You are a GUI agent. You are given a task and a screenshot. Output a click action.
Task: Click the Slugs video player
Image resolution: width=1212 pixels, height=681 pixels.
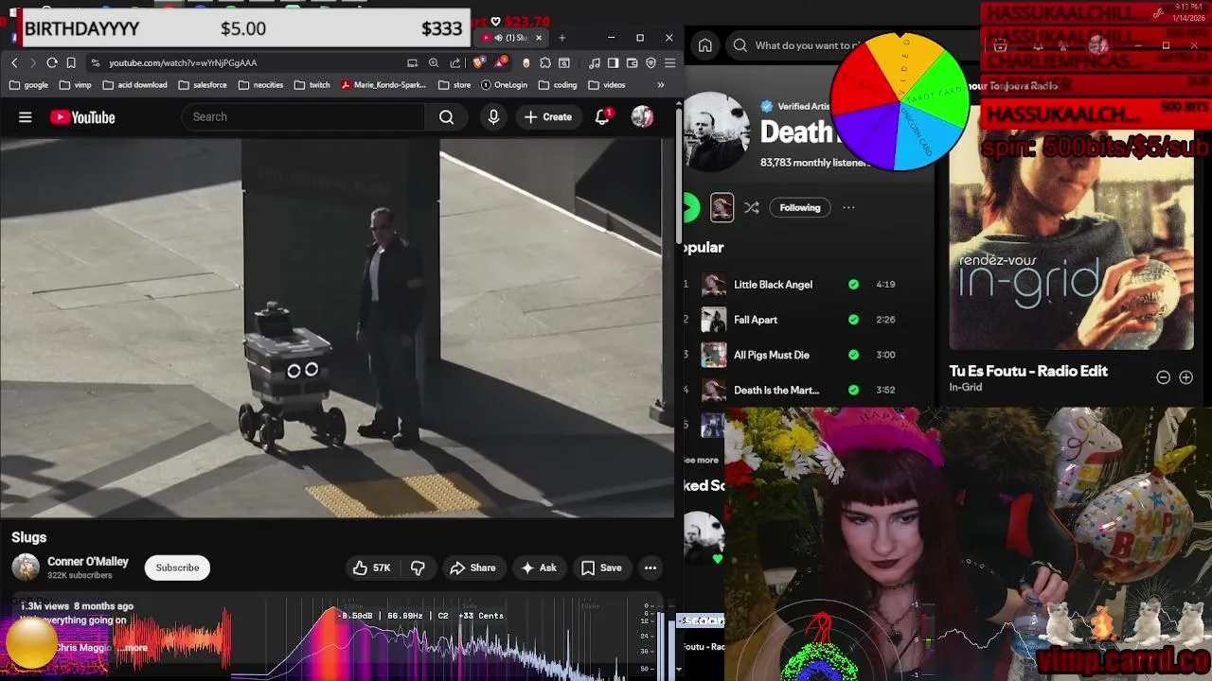[x=336, y=328]
